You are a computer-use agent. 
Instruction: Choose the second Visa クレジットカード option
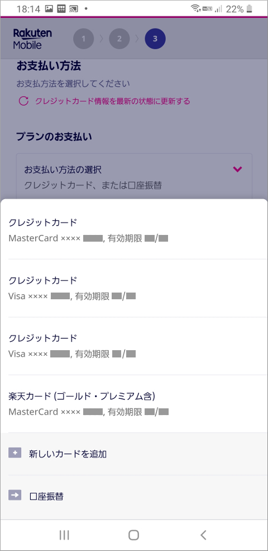tap(134, 346)
